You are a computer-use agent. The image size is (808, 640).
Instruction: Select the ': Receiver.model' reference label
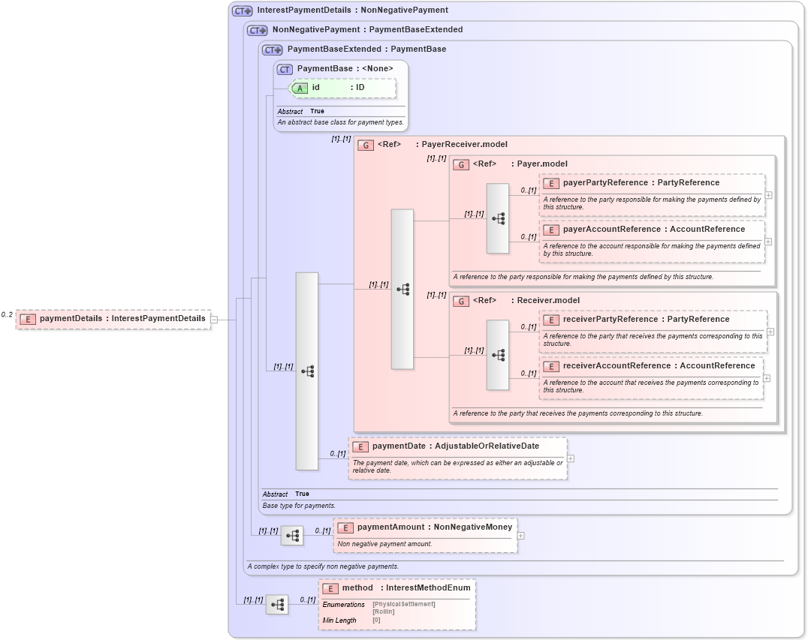(x=545, y=301)
